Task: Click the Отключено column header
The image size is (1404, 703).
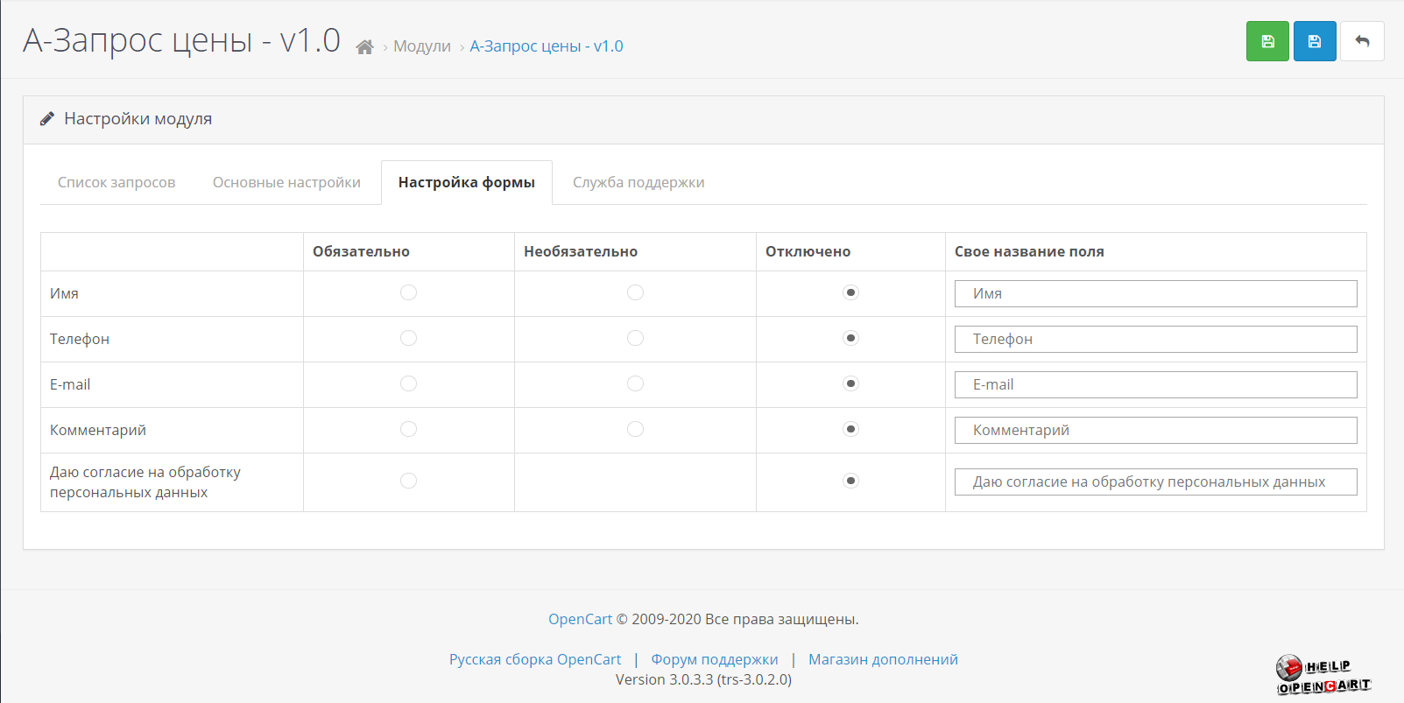Action: (x=808, y=251)
